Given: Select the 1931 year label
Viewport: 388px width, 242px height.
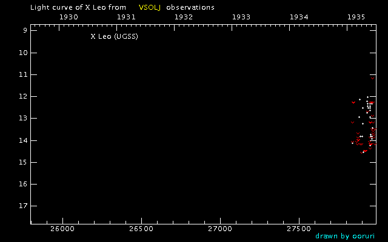Looking at the screenshot, I should 126,17.
